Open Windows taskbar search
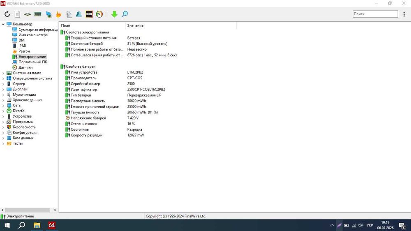The image size is (411, 231). (x=22, y=225)
